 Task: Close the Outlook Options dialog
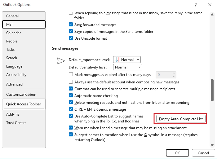tap(210, 5)
